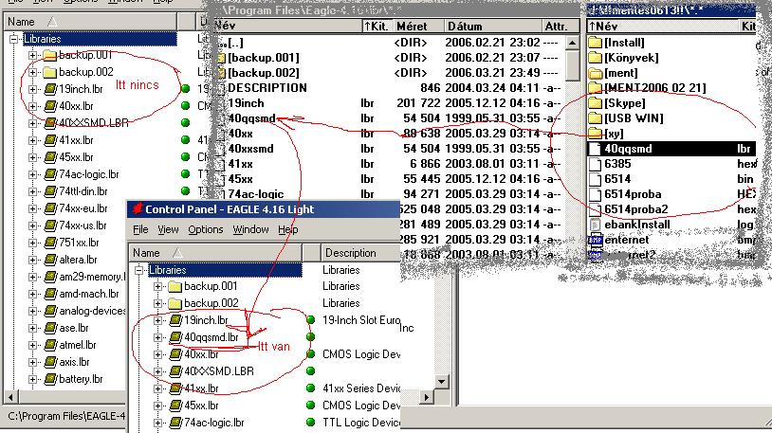Click 751xx.lbr library icon in background window
This screenshot has width=772, height=433.
tap(50, 243)
